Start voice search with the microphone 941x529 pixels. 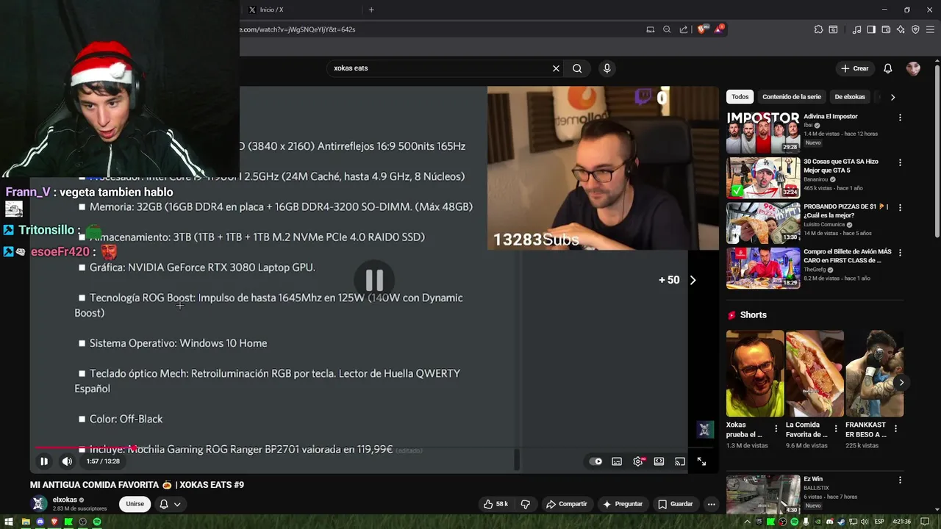[x=607, y=68]
